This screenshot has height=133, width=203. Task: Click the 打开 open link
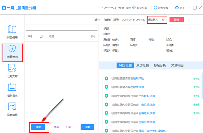click(69, 127)
